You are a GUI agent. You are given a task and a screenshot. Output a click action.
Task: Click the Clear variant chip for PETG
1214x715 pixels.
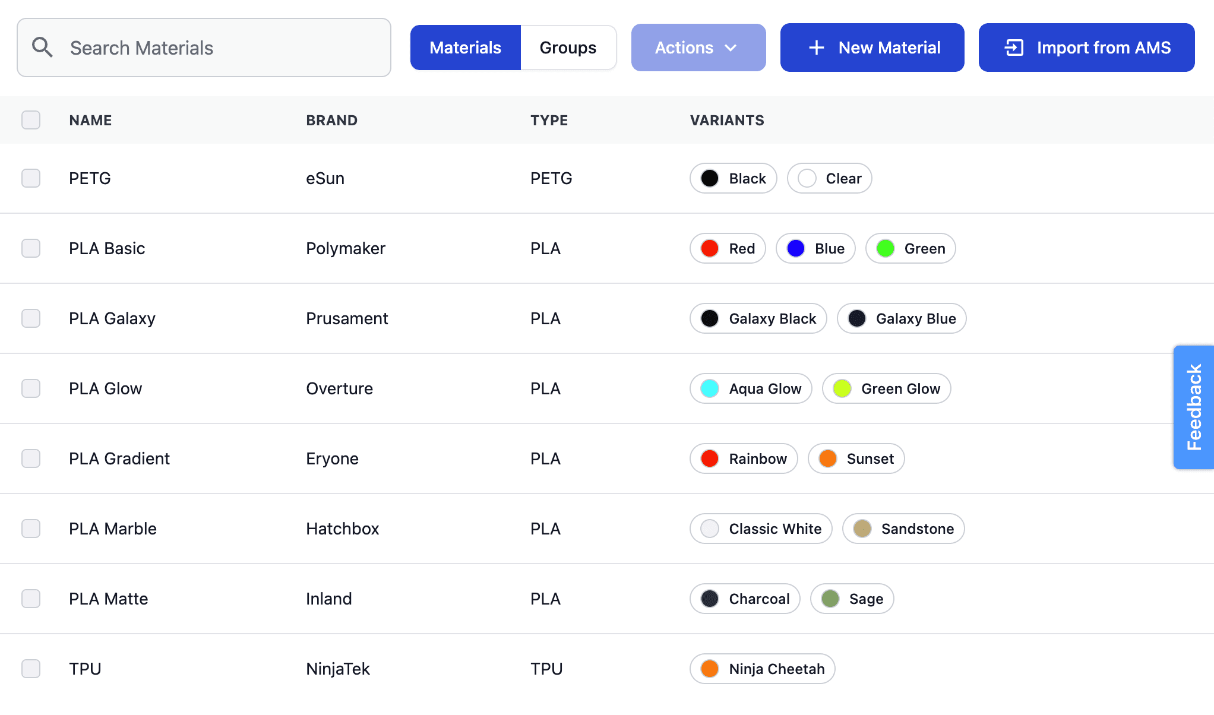pyautogui.click(x=829, y=178)
